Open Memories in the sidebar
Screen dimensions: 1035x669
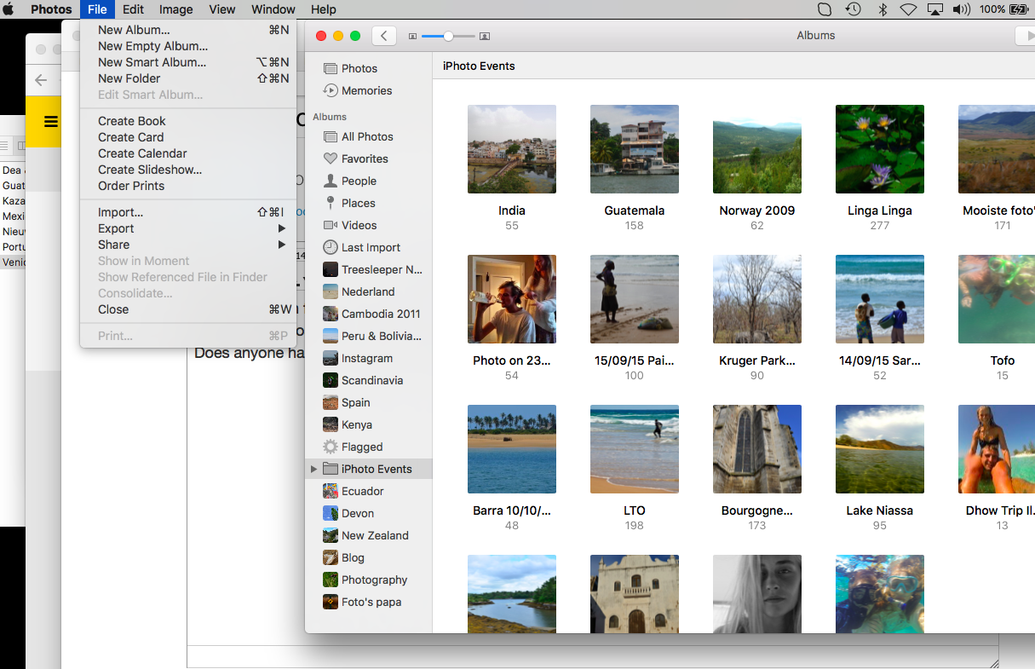pos(366,90)
